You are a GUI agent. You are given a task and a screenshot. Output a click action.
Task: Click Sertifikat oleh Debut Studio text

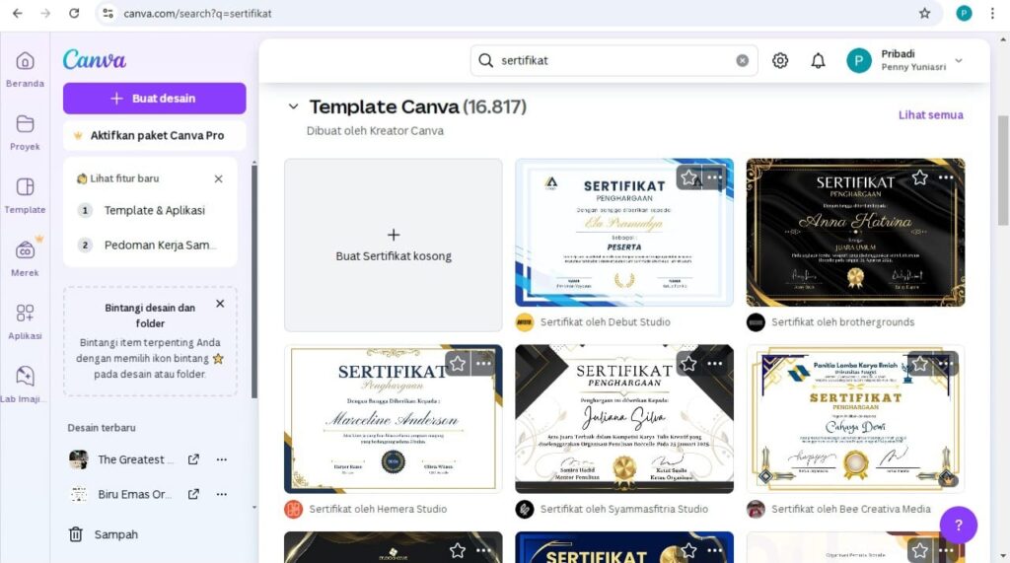point(605,322)
